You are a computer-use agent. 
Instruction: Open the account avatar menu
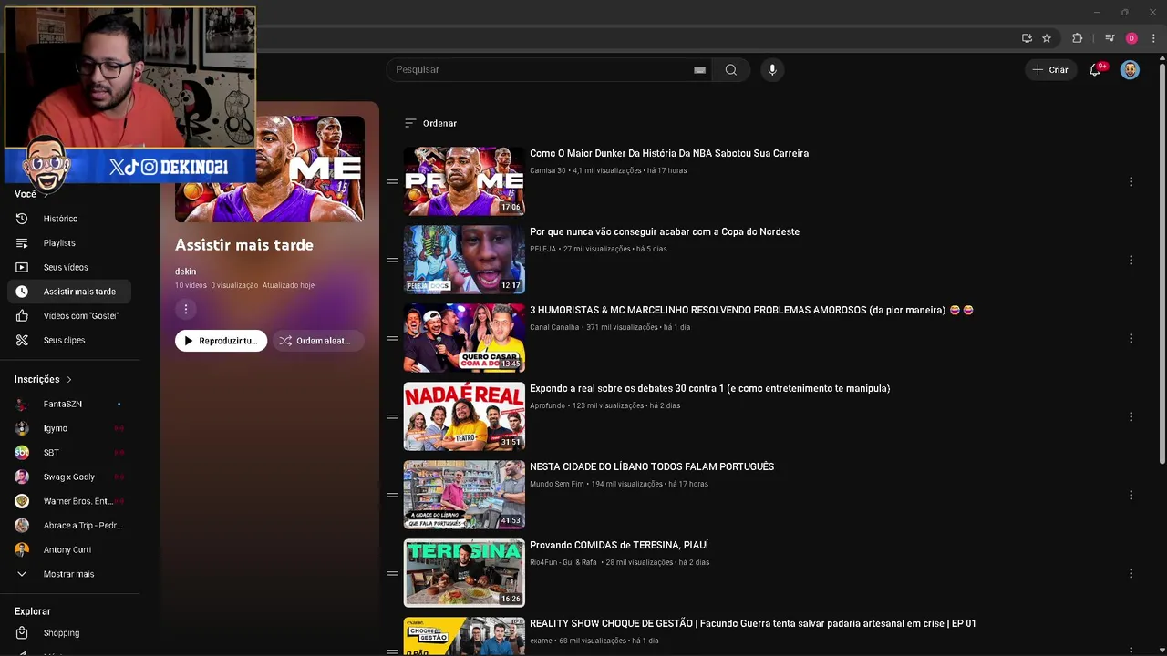[x=1130, y=69]
